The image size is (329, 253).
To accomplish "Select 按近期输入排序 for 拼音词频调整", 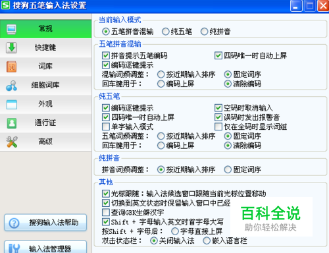I will [x=161, y=169].
